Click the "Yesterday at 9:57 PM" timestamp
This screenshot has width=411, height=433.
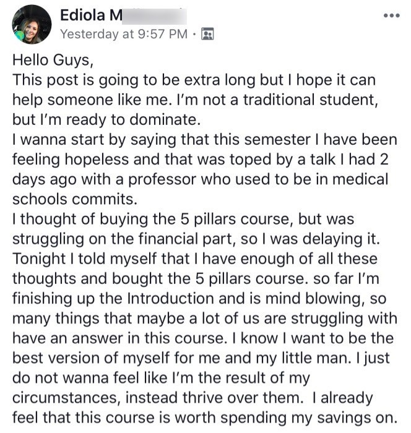coord(124,33)
